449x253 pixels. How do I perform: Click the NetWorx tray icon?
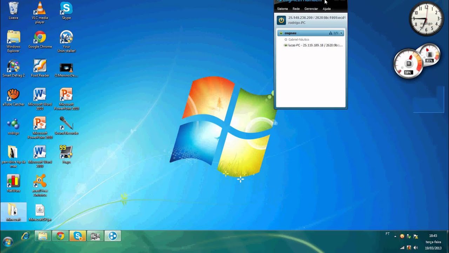pos(409,247)
